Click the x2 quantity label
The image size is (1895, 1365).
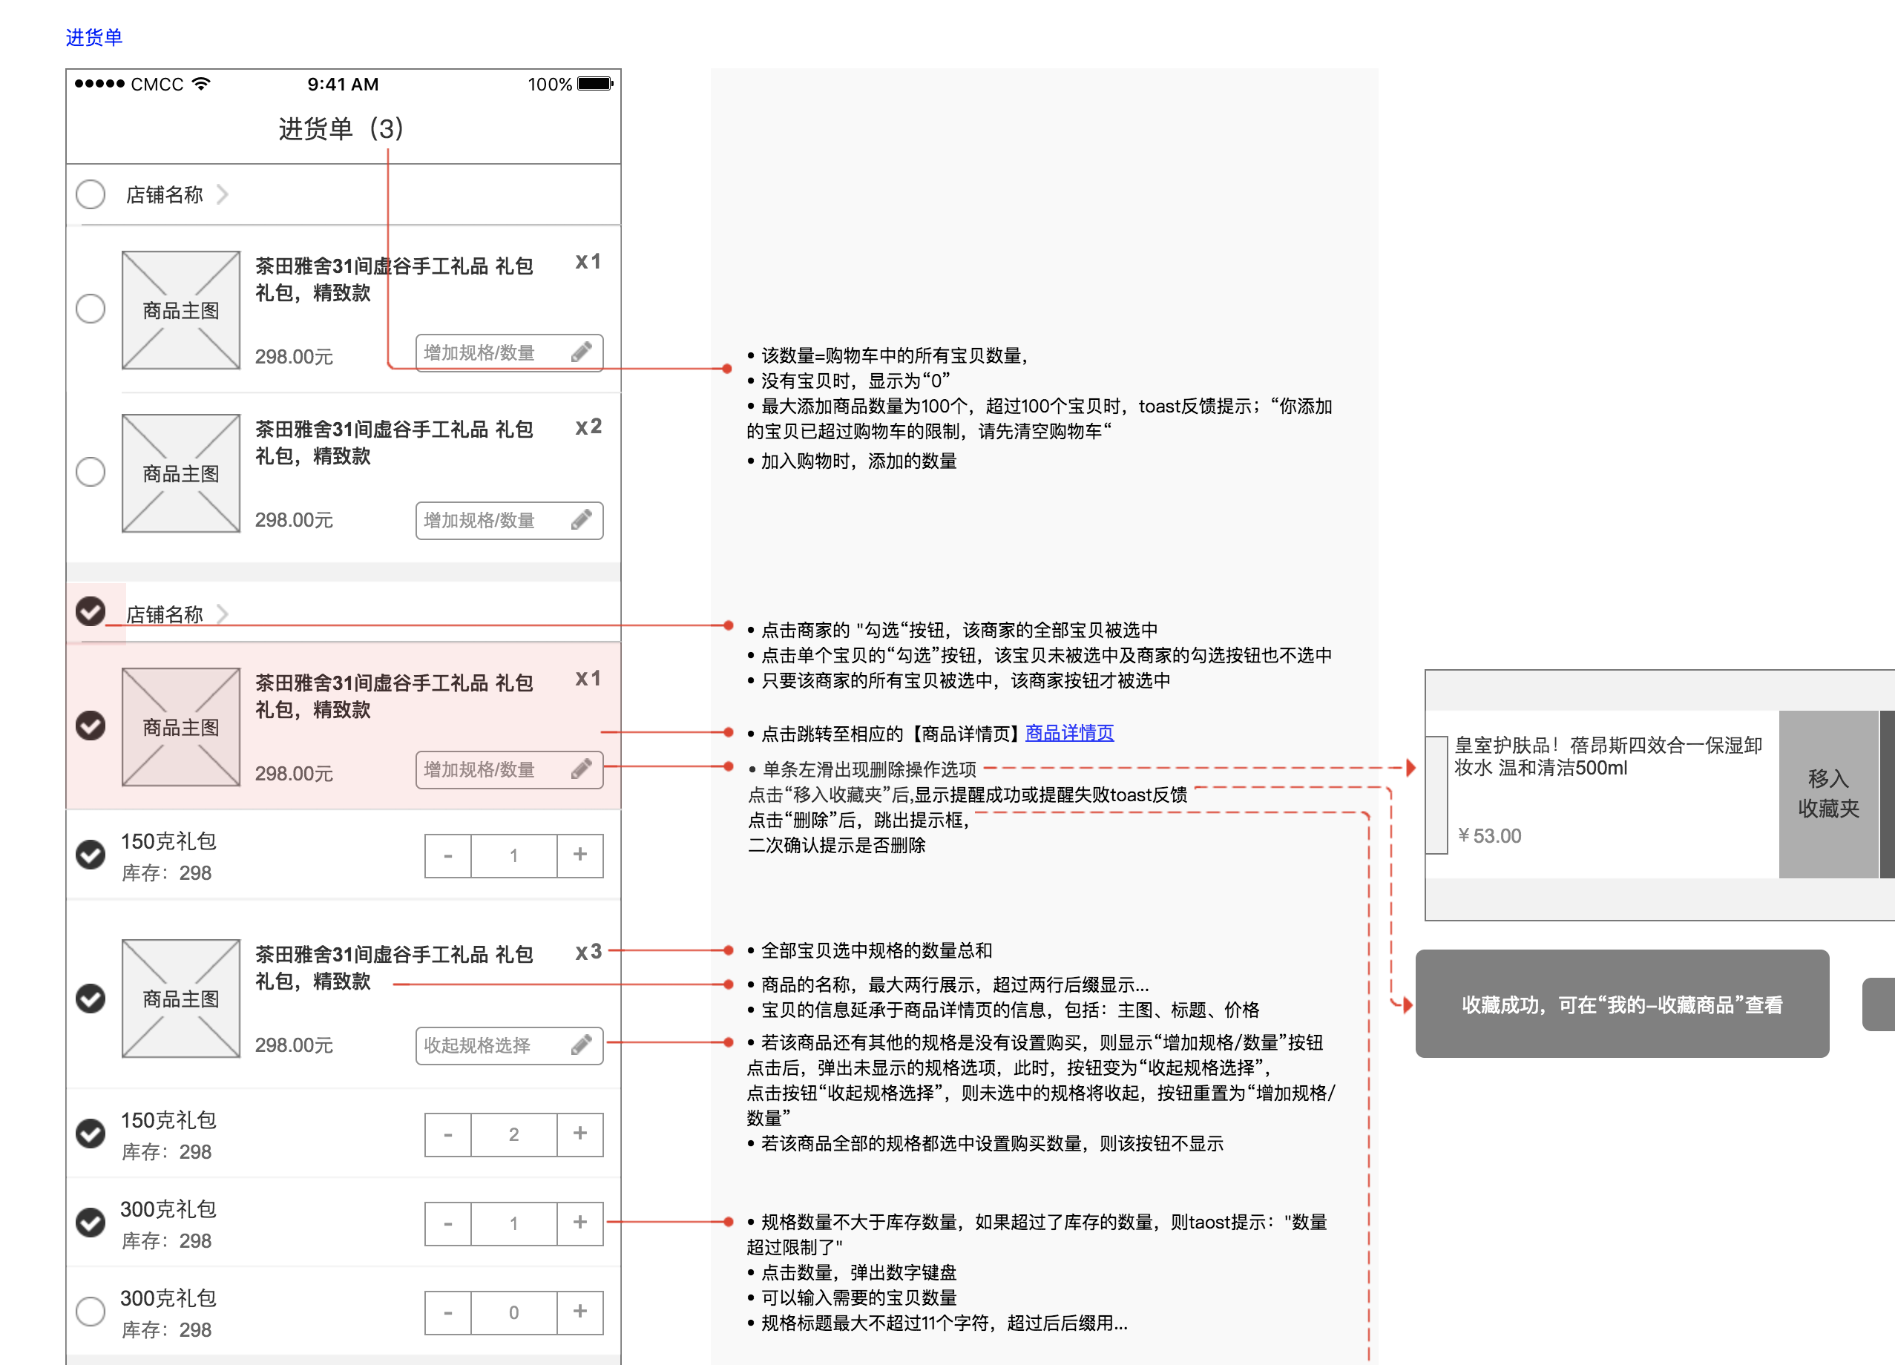click(588, 427)
